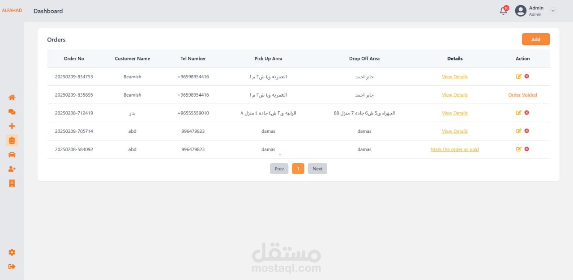Select order number 20250209-835895

tap(74, 95)
